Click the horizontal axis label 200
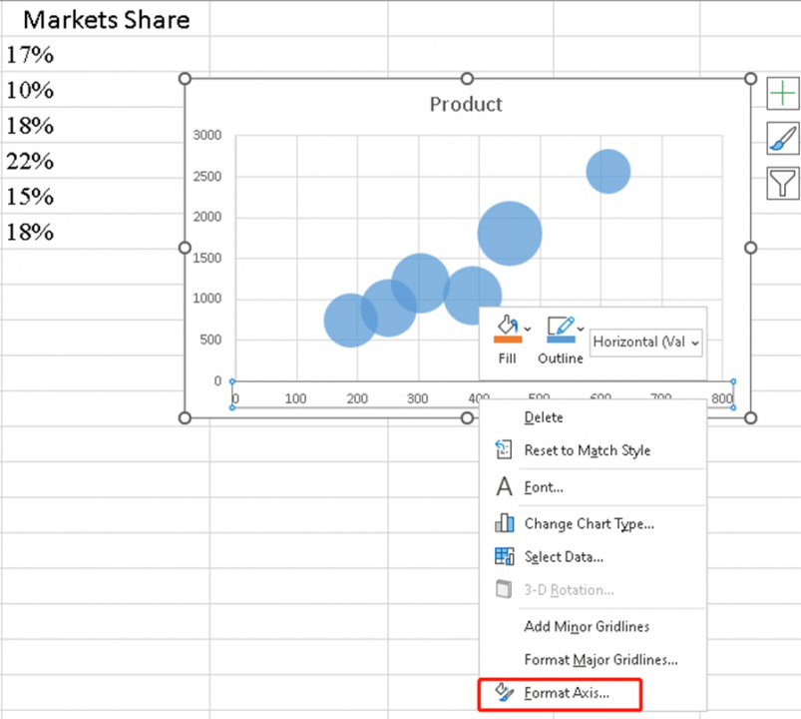801x719 pixels. click(x=357, y=398)
